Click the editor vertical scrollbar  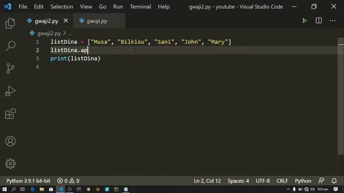click(x=340, y=96)
